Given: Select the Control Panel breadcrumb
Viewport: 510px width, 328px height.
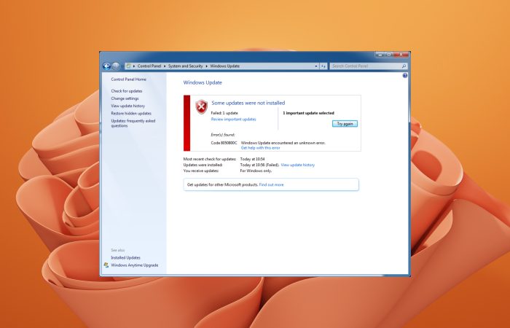Looking at the screenshot, I should point(149,66).
